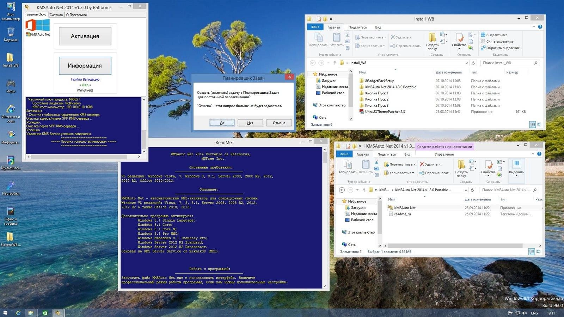
Task: Open the Настройки desktop shortcut
Action: [x=11, y=188]
